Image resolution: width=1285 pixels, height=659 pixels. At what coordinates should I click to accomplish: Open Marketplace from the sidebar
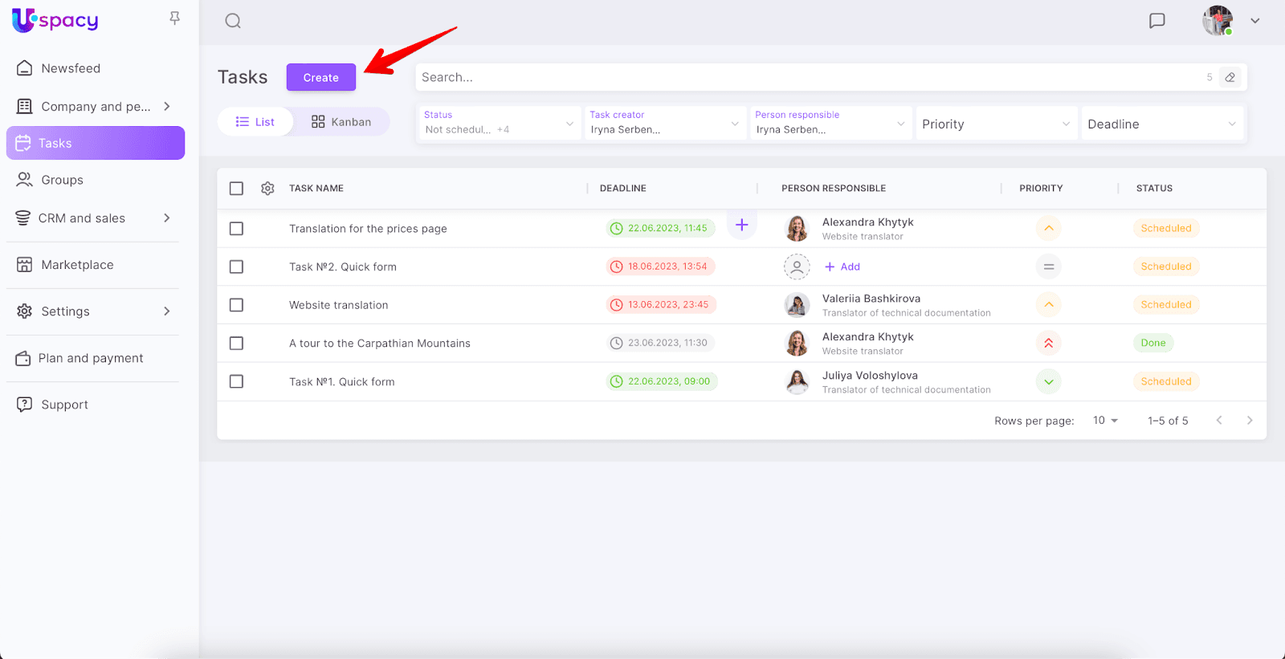77,265
